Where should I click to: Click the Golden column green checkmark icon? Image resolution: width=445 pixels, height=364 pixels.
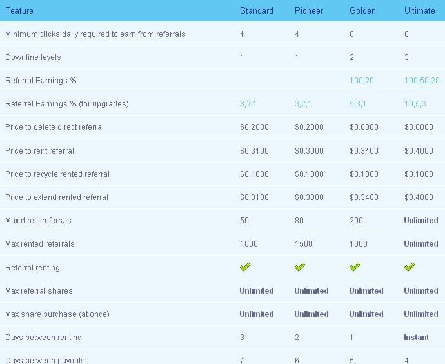pyautogui.click(x=355, y=267)
